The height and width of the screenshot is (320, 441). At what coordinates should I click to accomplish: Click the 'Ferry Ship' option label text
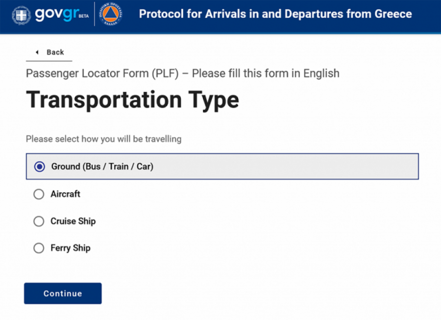click(71, 248)
